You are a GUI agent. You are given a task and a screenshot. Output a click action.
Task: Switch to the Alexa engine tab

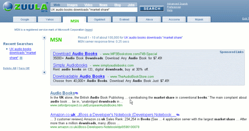coord(149,20)
